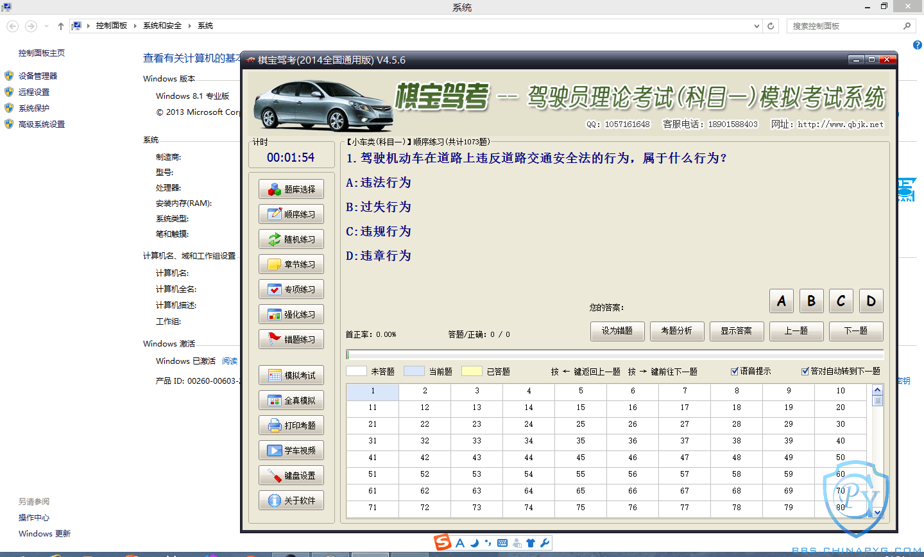Select question number 42 in the grid

point(425,458)
